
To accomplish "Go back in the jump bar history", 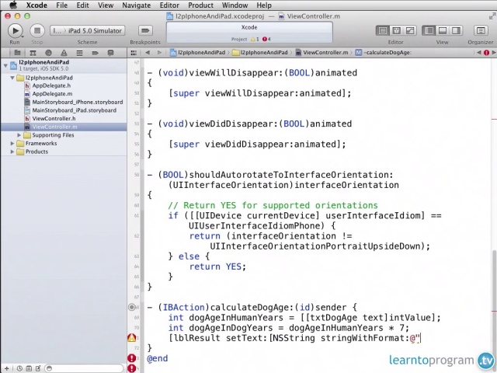I will 148,53.
